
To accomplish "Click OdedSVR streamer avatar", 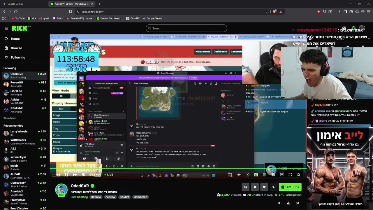I will (61, 190).
